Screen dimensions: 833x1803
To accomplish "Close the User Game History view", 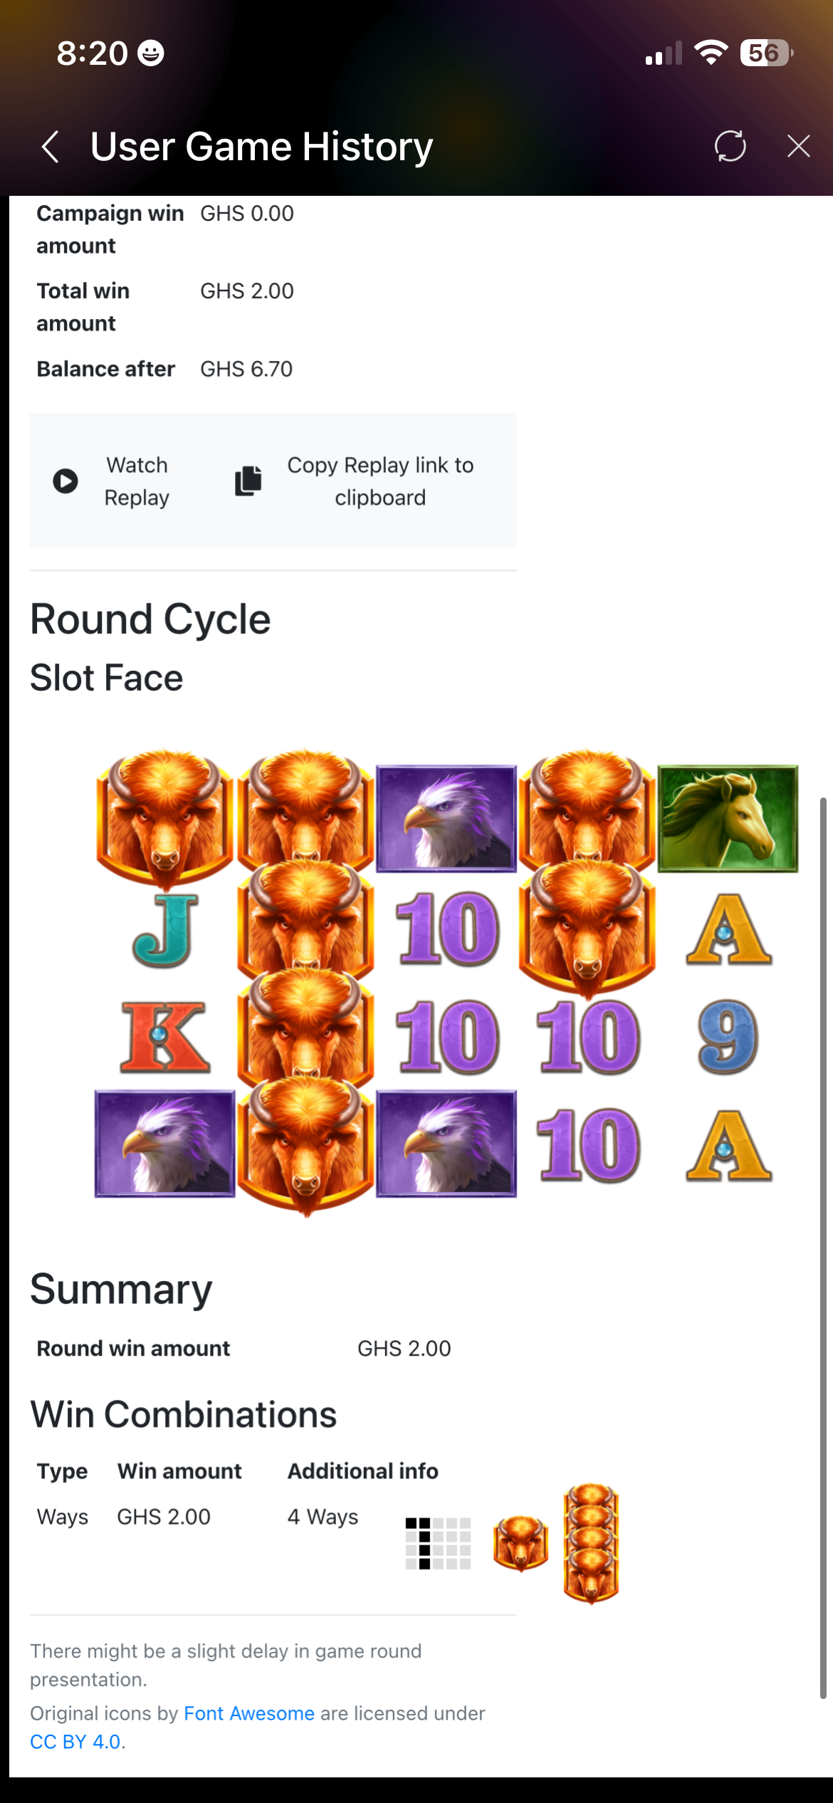I will pyautogui.click(x=799, y=146).
